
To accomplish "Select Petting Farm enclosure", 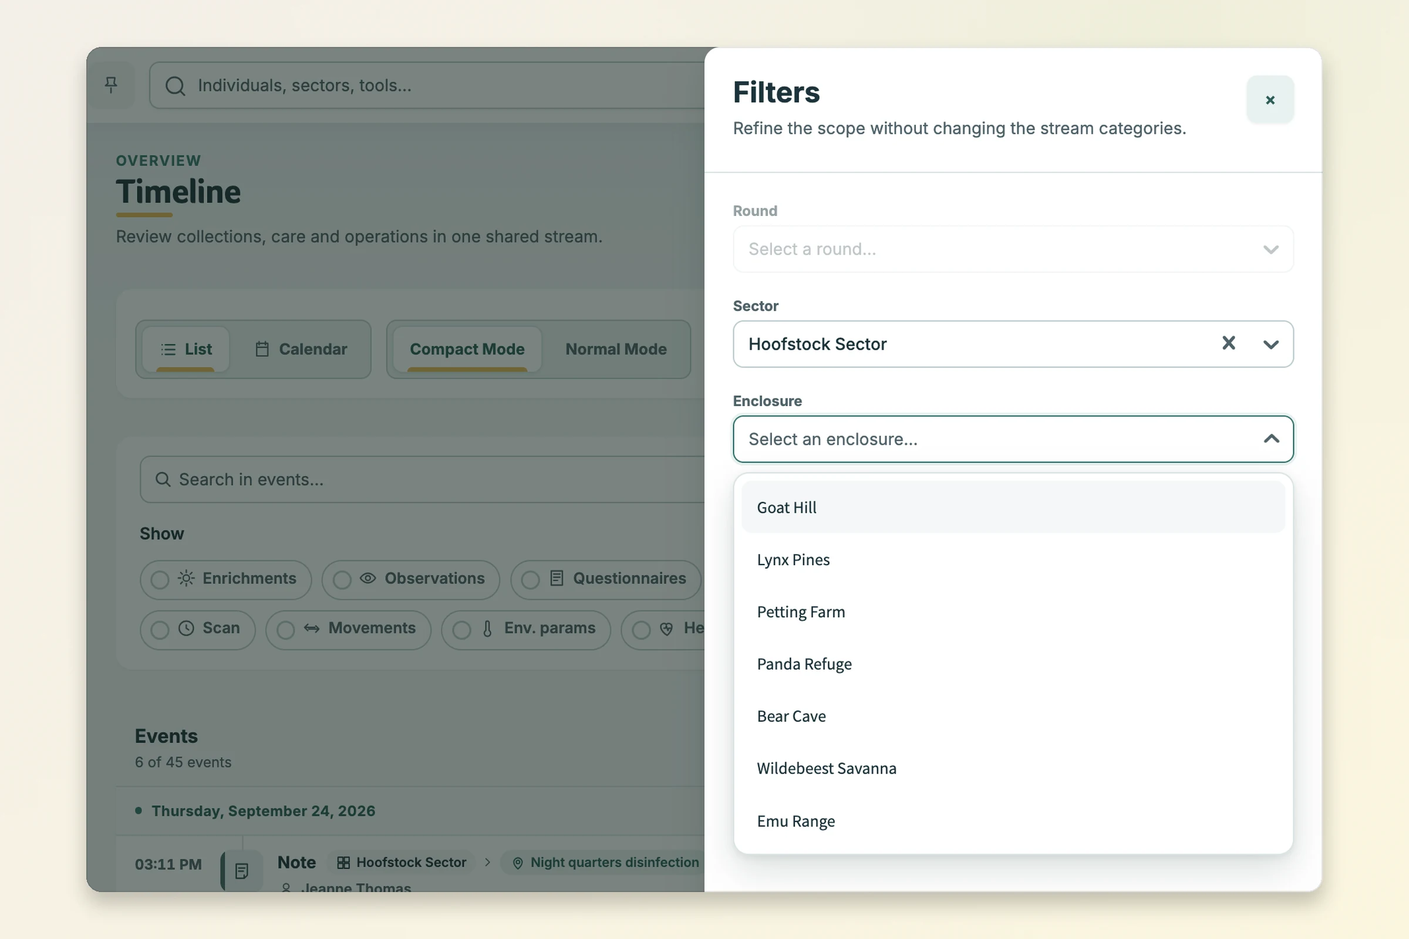I will tap(1013, 612).
